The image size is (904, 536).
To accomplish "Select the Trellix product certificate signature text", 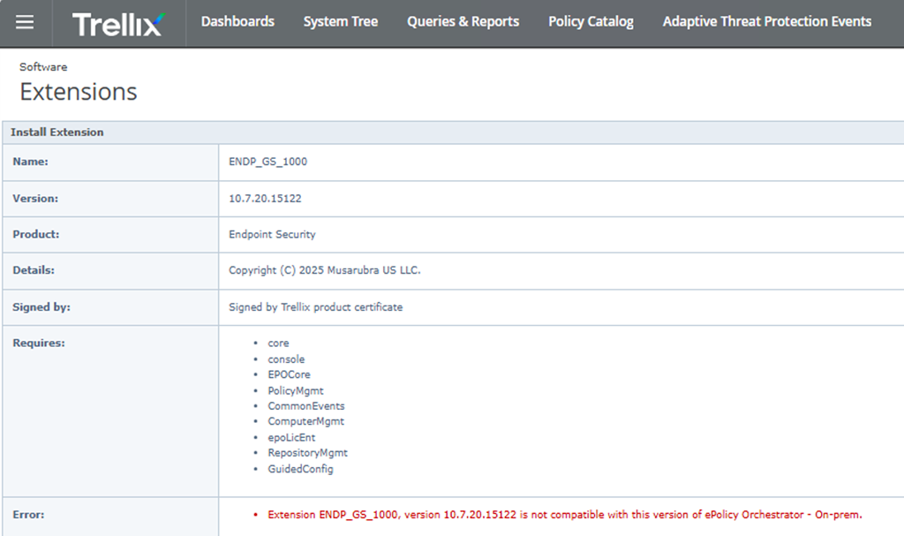I will click(315, 307).
